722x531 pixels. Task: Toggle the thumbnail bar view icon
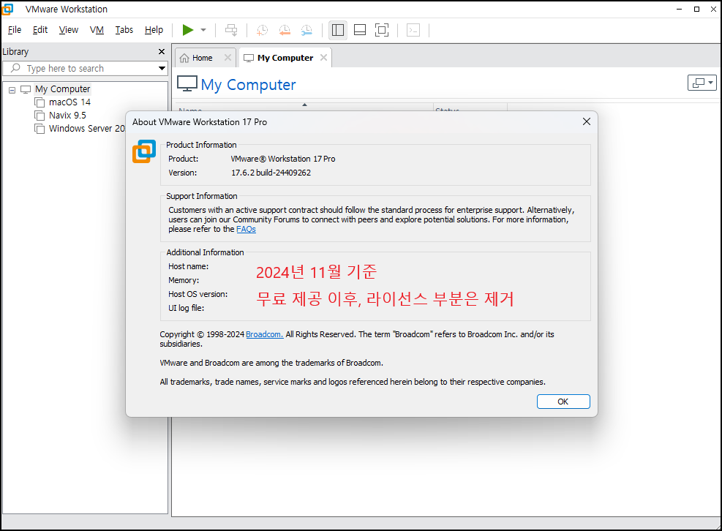click(360, 30)
